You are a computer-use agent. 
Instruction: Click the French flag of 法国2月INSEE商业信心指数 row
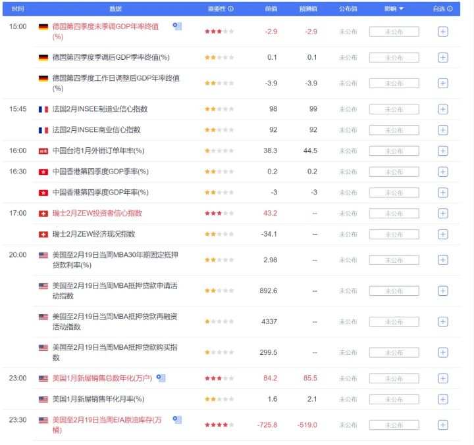tap(43, 130)
